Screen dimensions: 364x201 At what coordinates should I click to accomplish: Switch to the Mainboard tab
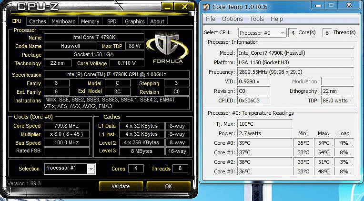[x=63, y=21]
